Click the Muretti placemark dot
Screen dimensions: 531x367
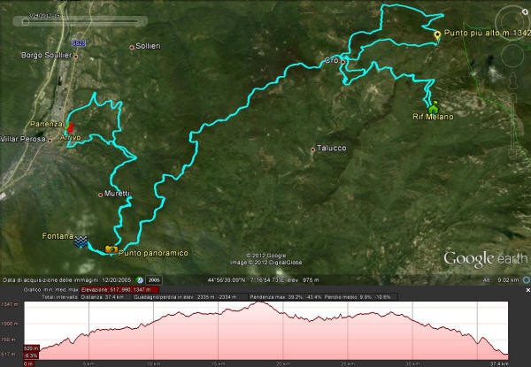100,195
